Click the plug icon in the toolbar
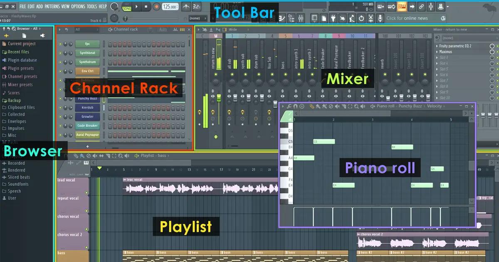Image resolution: width=499 pixels, height=262 pixels. click(x=333, y=18)
